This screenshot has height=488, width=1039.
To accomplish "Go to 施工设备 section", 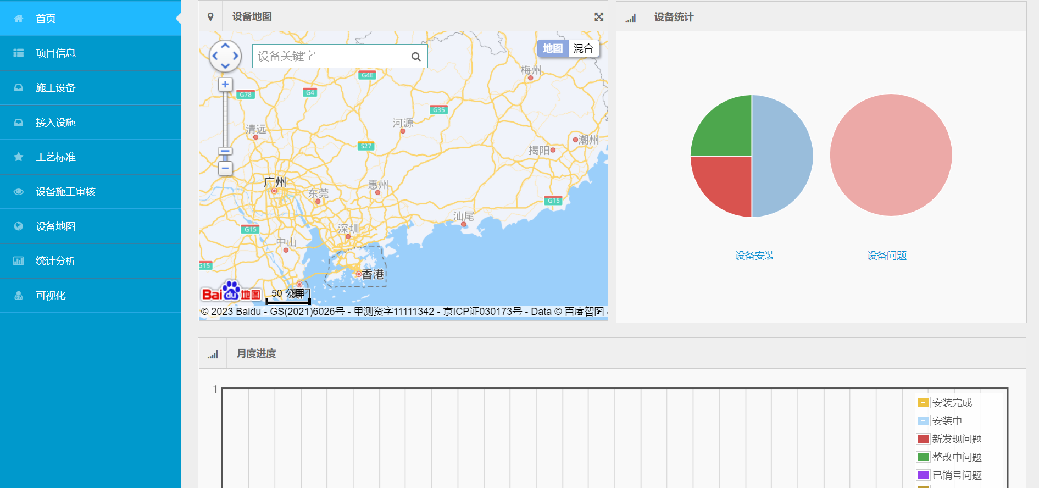I will [x=91, y=87].
